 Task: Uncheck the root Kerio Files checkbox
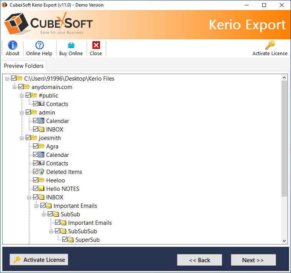tap(13, 78)
